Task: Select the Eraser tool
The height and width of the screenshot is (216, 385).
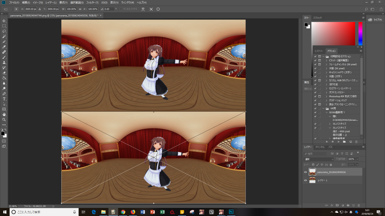Action: tap(4, 73)
